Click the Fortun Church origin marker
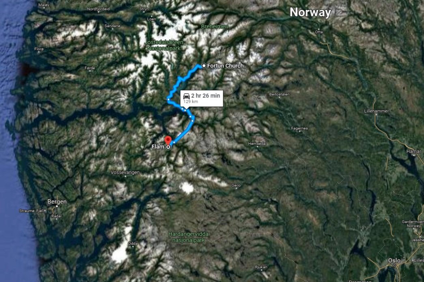This screenshot has height=282, width=424. point(204,66)
